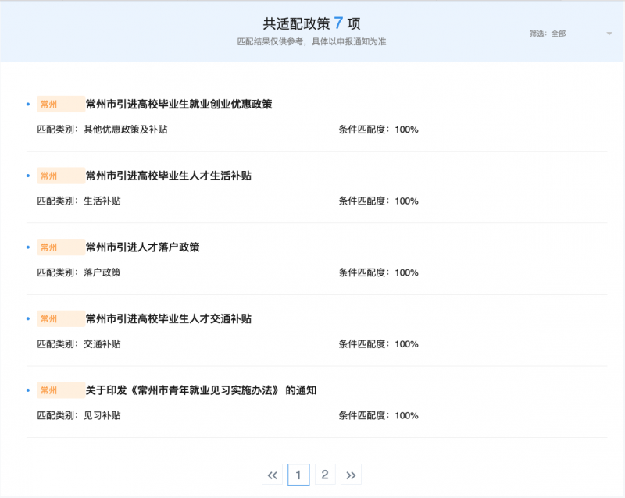Click the next-page double arrow icon
625x498 pixels.
point(351,474)
